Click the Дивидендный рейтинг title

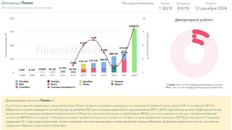(x=194, y=20)
